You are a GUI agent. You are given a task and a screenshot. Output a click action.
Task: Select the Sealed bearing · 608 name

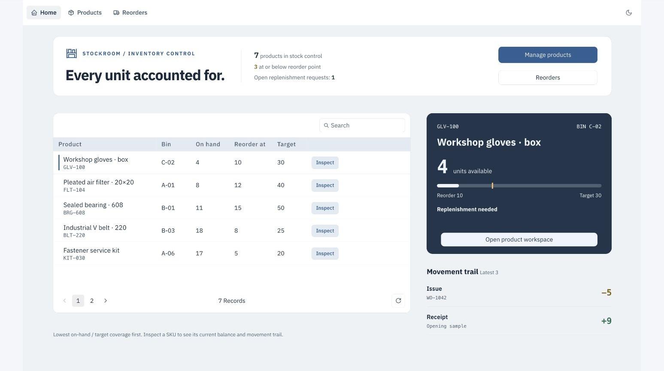click(93, 205)
